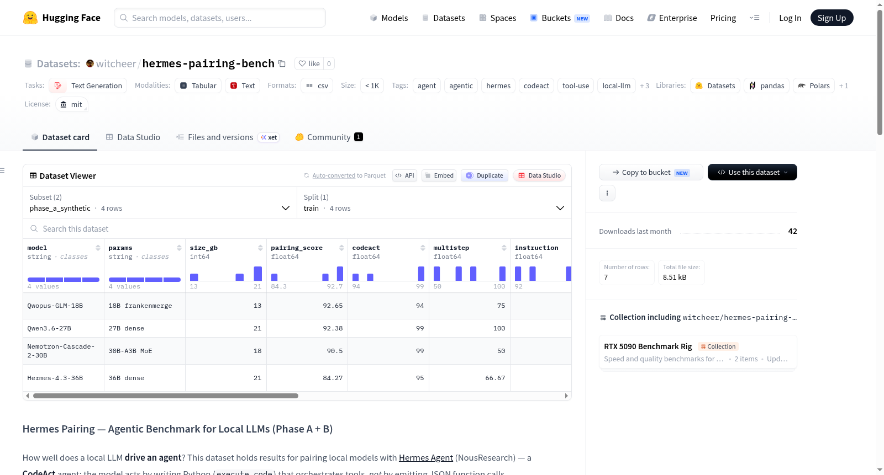884x475 pixels.
Task: Open the Use this dataset dropdown
Action: [753, 172]
